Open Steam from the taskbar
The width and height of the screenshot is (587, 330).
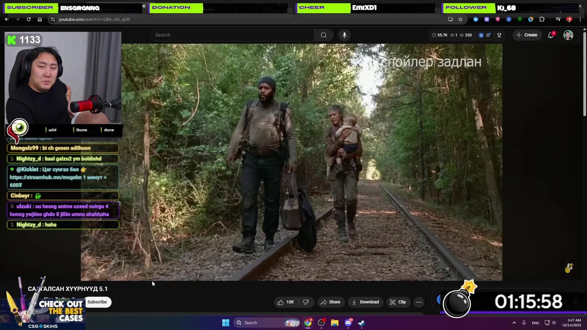click(361, 323)
